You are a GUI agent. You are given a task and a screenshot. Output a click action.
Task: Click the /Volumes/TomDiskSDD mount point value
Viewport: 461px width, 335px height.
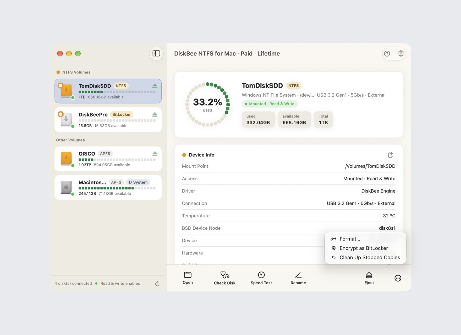click(370, 166)
